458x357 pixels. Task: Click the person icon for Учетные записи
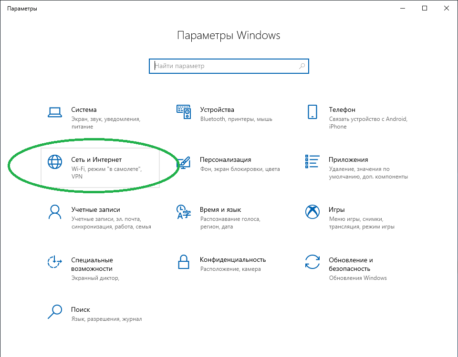pos(55,212)
